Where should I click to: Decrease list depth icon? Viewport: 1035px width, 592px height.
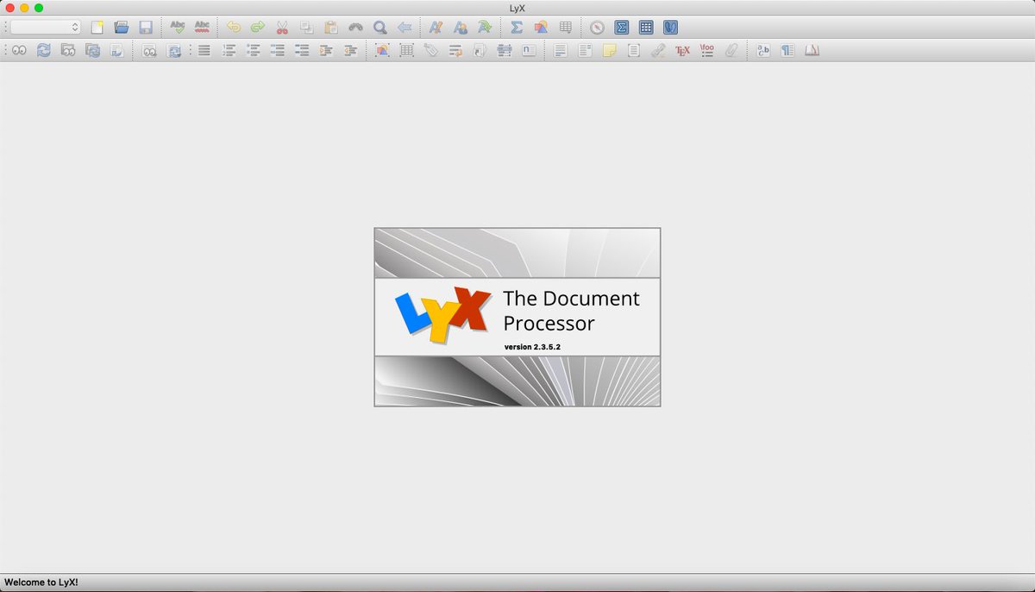tap(350, 51)
